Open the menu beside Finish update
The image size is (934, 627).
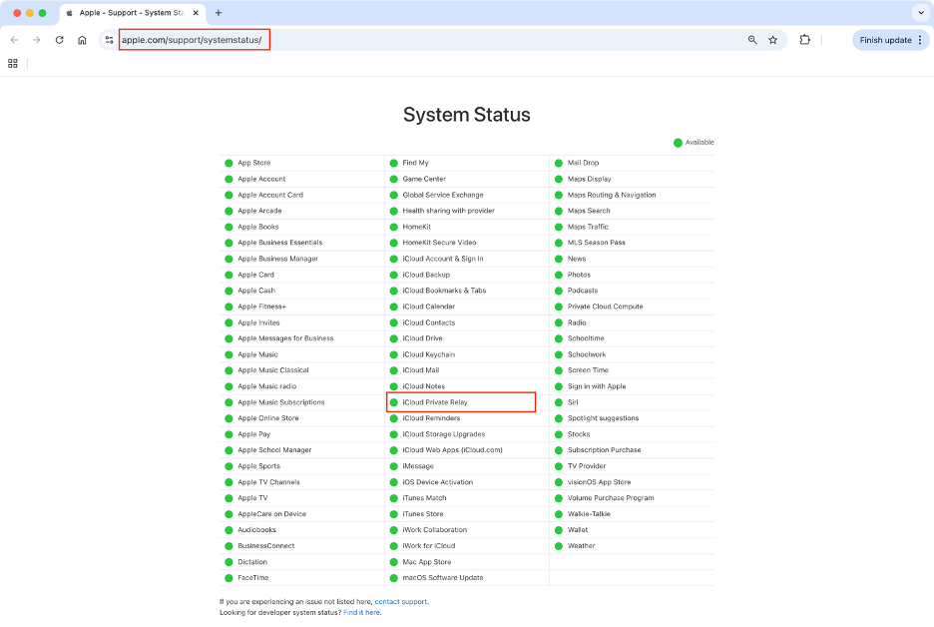[918, 40]
